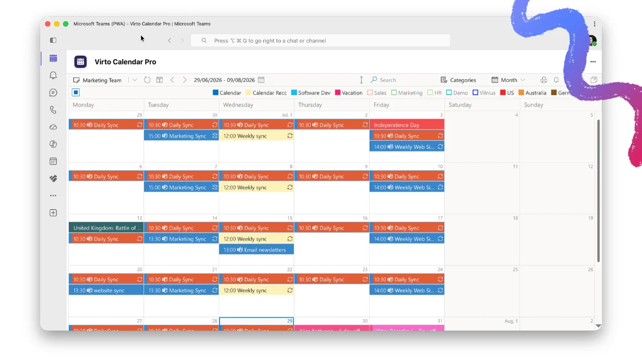
Task: Open the 13:00 Email newsletters event
Action: pos(256,250)
